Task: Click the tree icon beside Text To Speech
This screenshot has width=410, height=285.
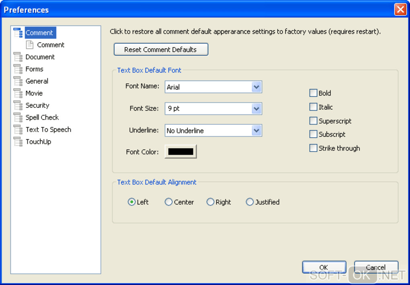Action: tap(18, 130)
